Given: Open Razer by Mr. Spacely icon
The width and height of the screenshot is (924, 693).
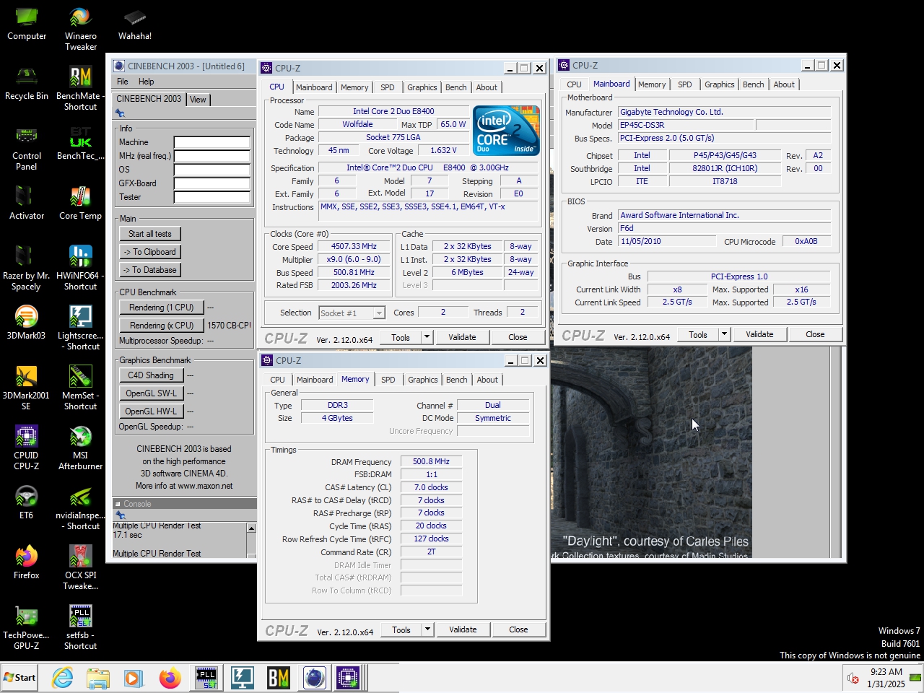Looking at the screenshot, I should coord(27,269).
